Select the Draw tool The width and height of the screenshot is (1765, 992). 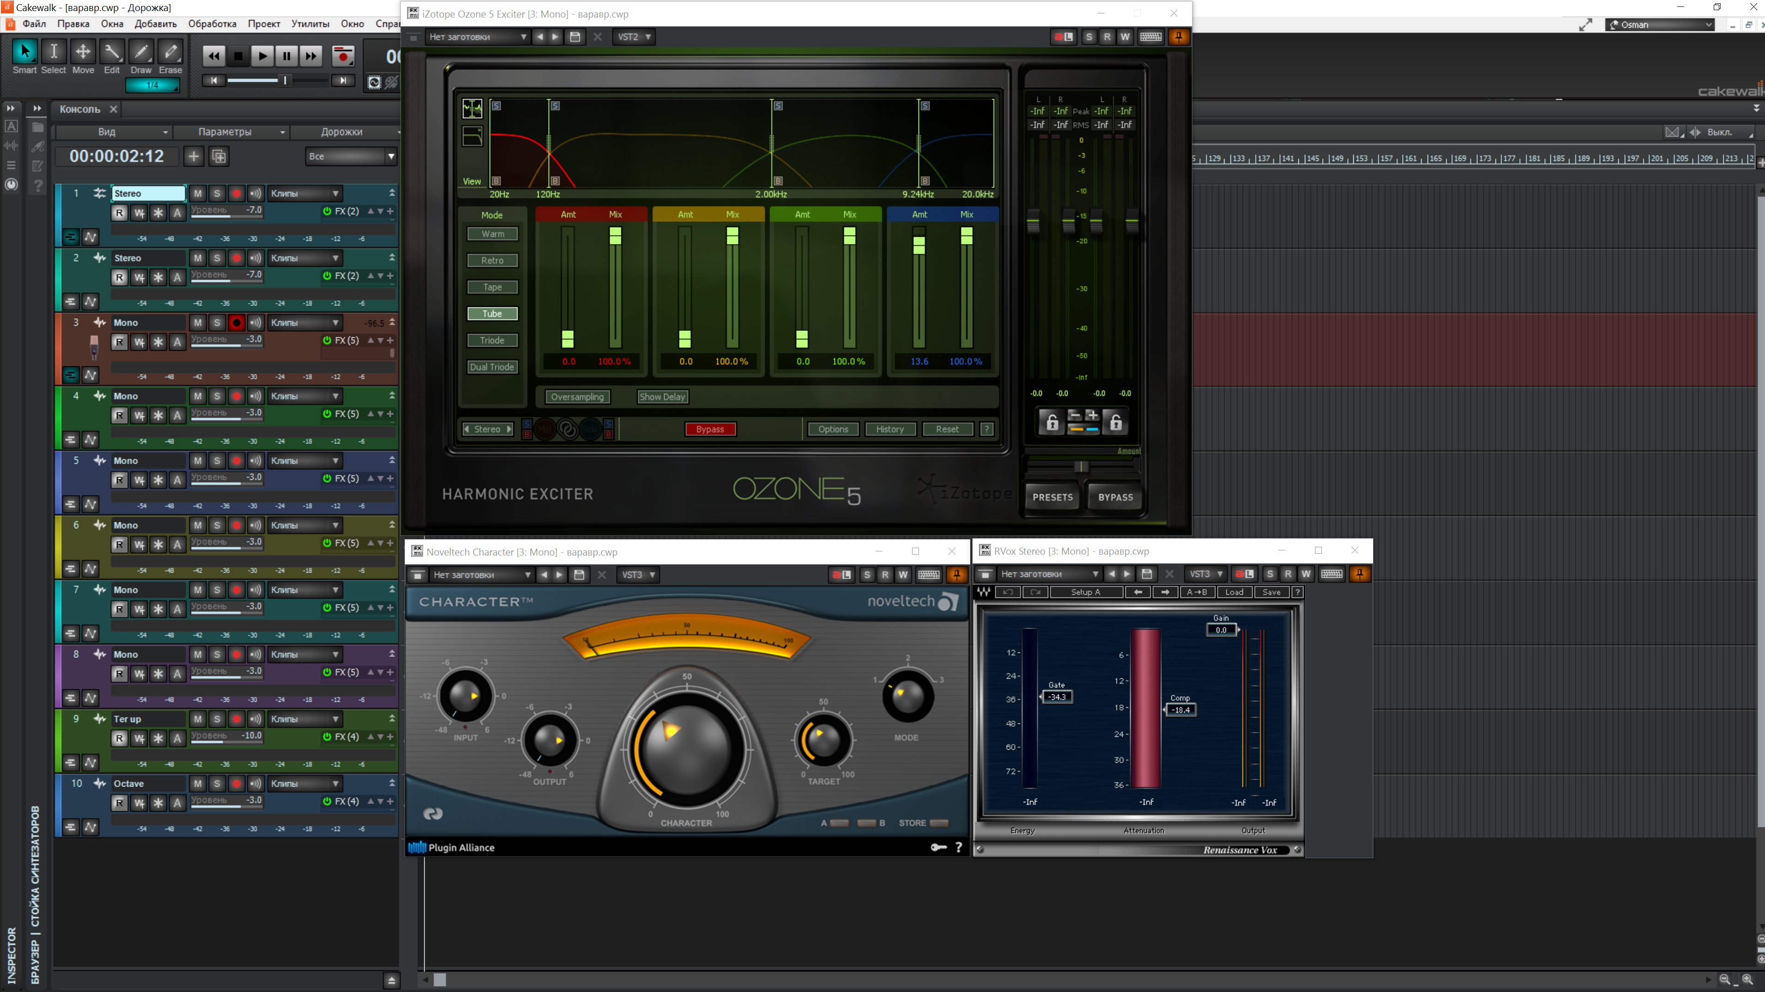pos(141,52)
